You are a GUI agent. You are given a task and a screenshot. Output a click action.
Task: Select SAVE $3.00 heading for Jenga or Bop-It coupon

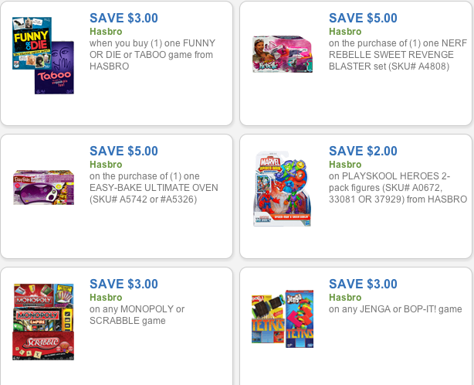tap(363, 284)
